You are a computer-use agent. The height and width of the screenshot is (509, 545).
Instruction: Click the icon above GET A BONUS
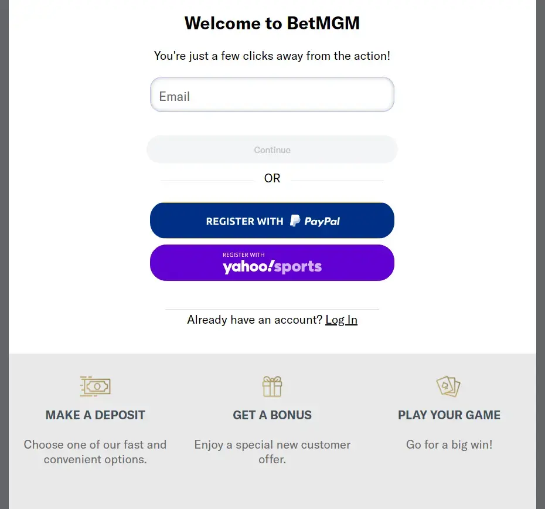(x=272, y=386)
